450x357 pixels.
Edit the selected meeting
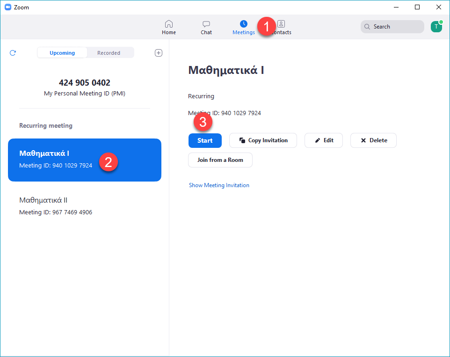coord(323,140)
